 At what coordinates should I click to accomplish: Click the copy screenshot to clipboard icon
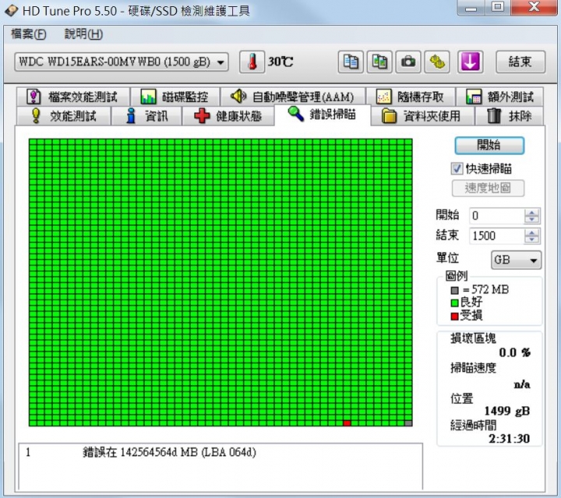pos(379,62)
